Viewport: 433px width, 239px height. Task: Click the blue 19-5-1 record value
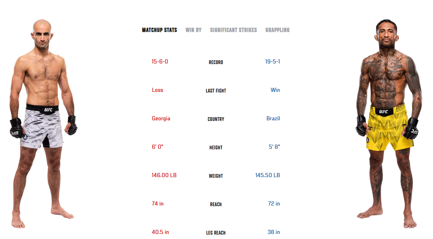tap(273, 62)
